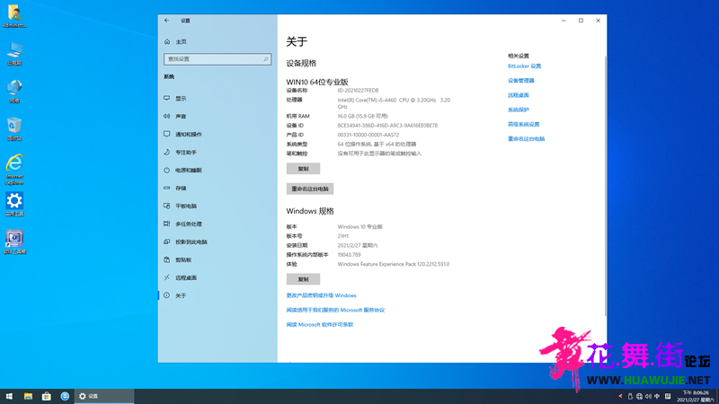This screenshot has width=719, height=404.
Task: Open 远程桌面 under related settings
Action: (x=519, y=95)
